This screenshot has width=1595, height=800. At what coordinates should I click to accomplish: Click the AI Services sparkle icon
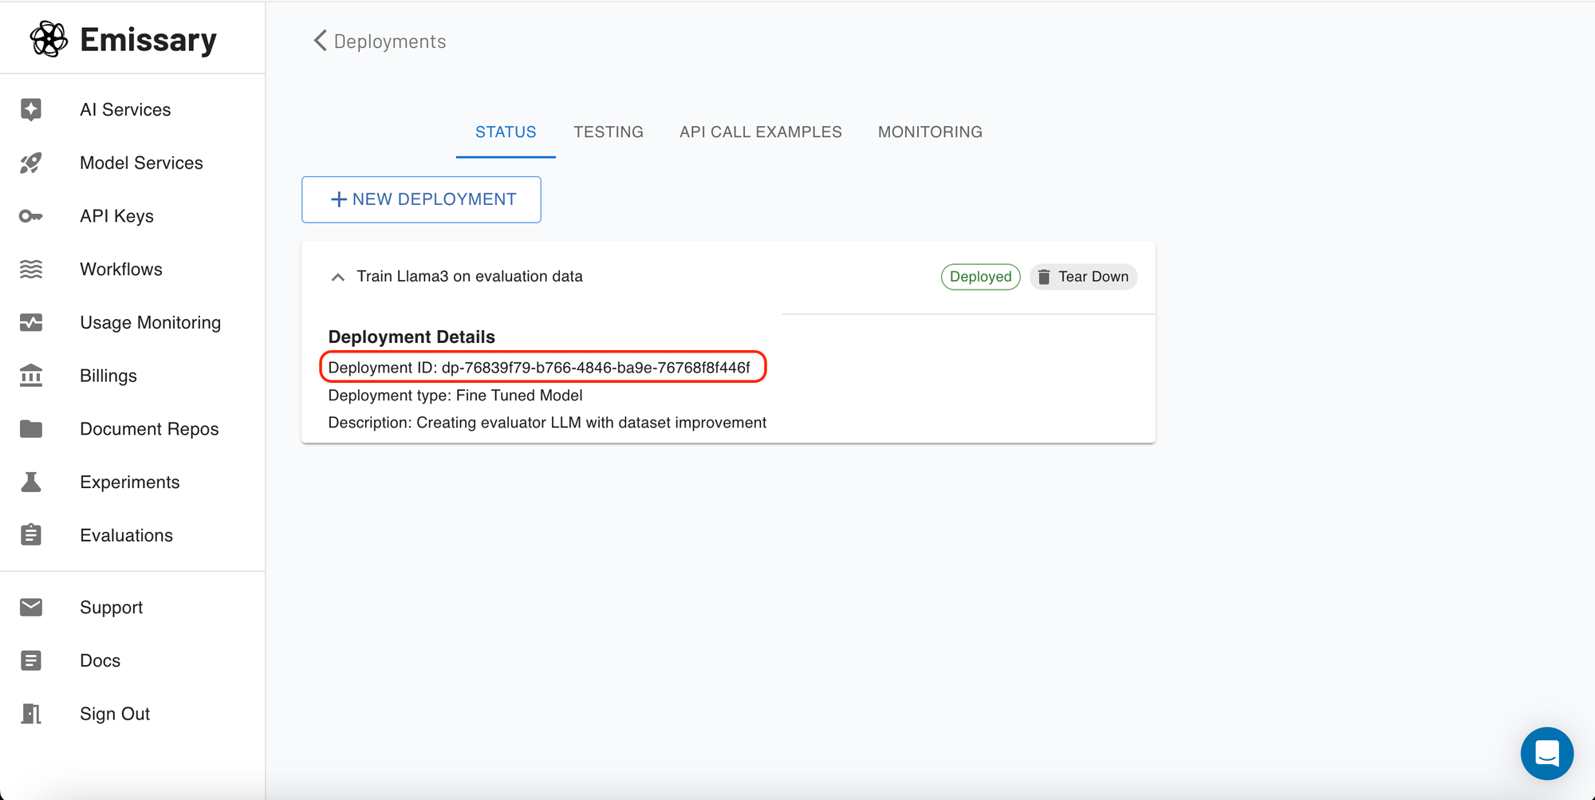(x=31, y=109)
